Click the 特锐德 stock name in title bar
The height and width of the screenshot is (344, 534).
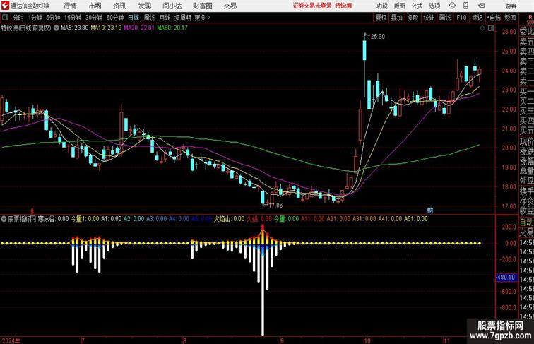tap(343, 6)
